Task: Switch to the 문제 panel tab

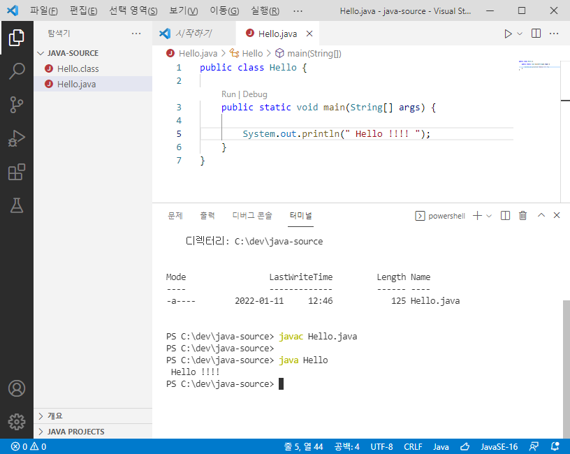Action: pos(175,216)
